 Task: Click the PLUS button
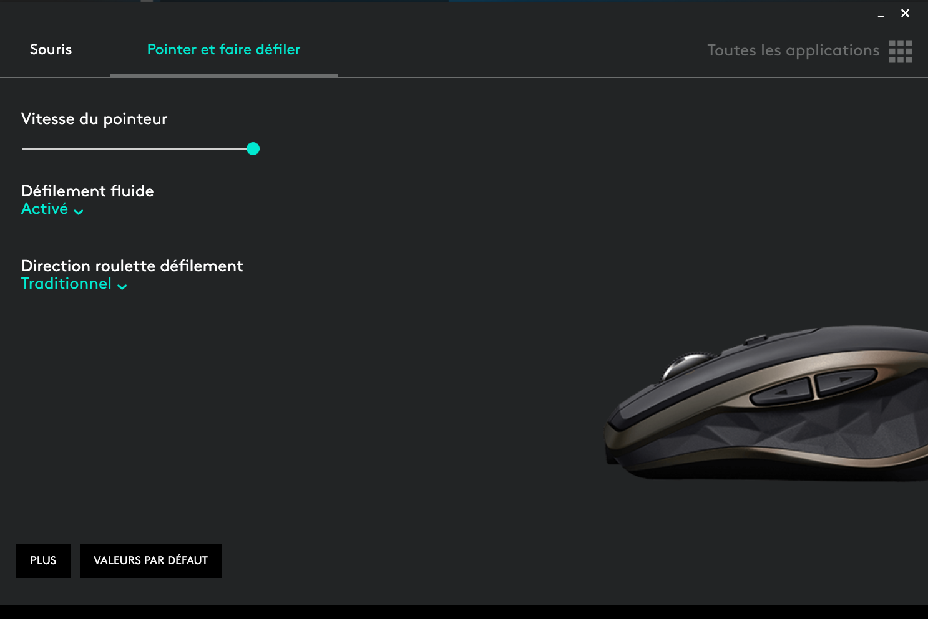43,560
